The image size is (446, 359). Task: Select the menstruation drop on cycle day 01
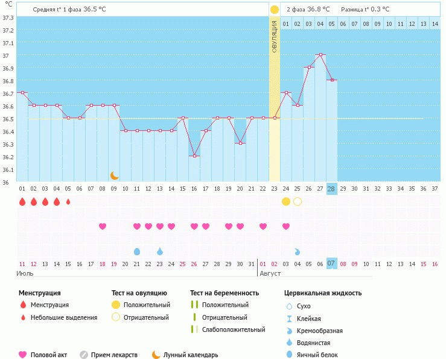[22, 202]
